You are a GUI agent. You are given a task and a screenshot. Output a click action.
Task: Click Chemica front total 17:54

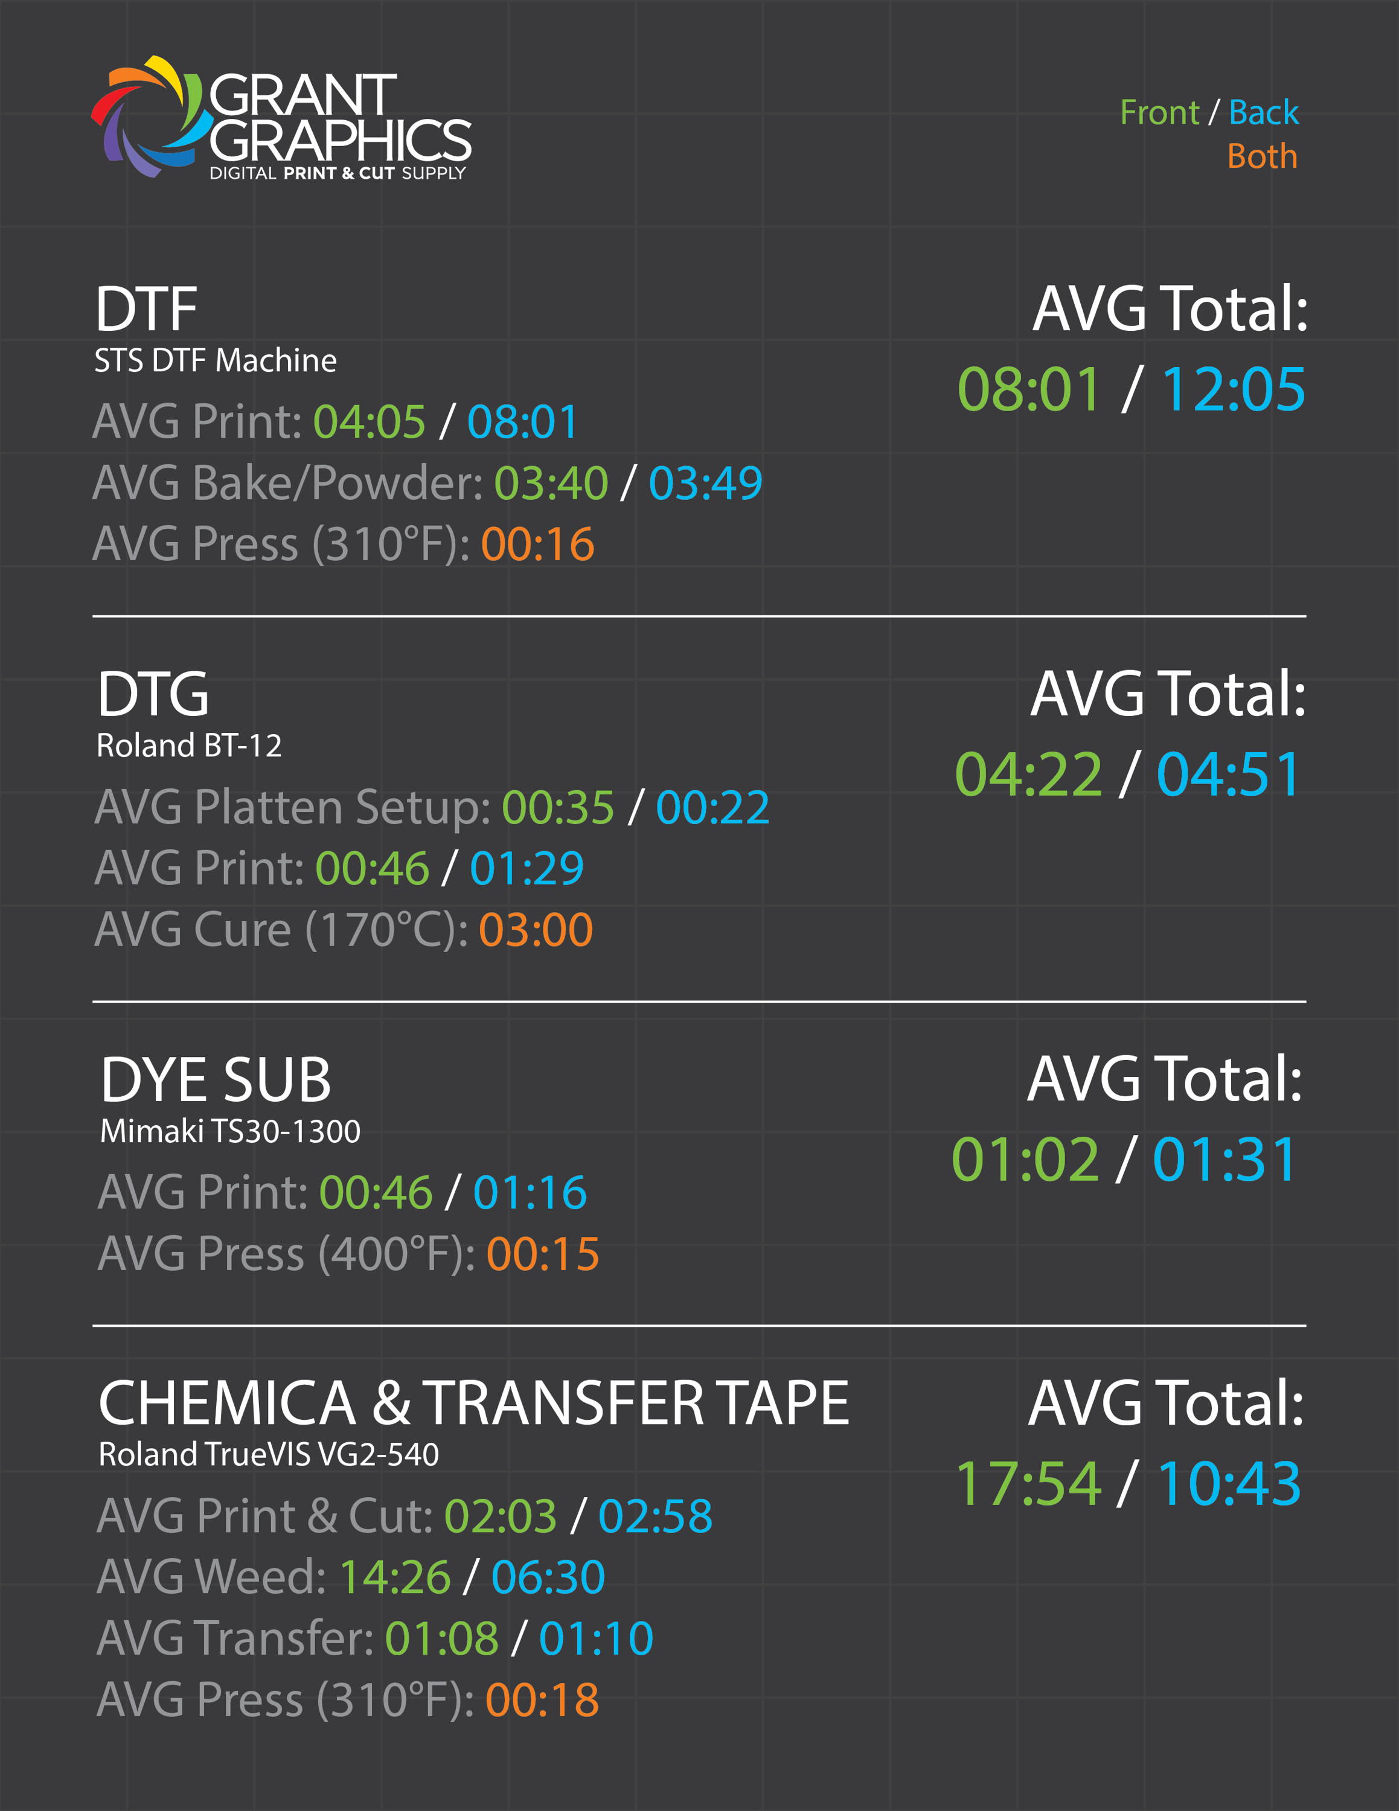[1028, 1483]
